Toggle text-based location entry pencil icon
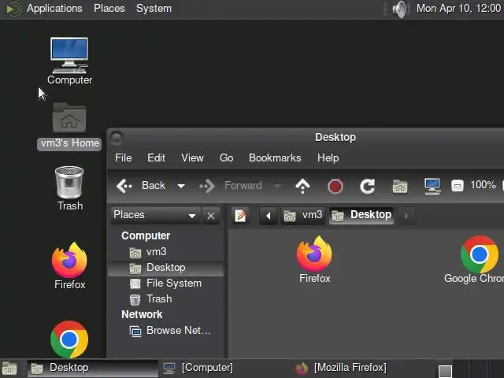The image size is (504, 378). (x=240, y=215)
